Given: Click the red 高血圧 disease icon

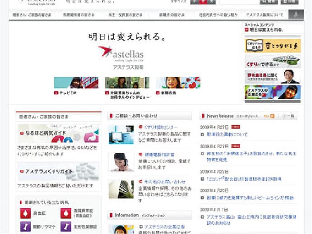Looking at the screenshot, I should (25, 213).
